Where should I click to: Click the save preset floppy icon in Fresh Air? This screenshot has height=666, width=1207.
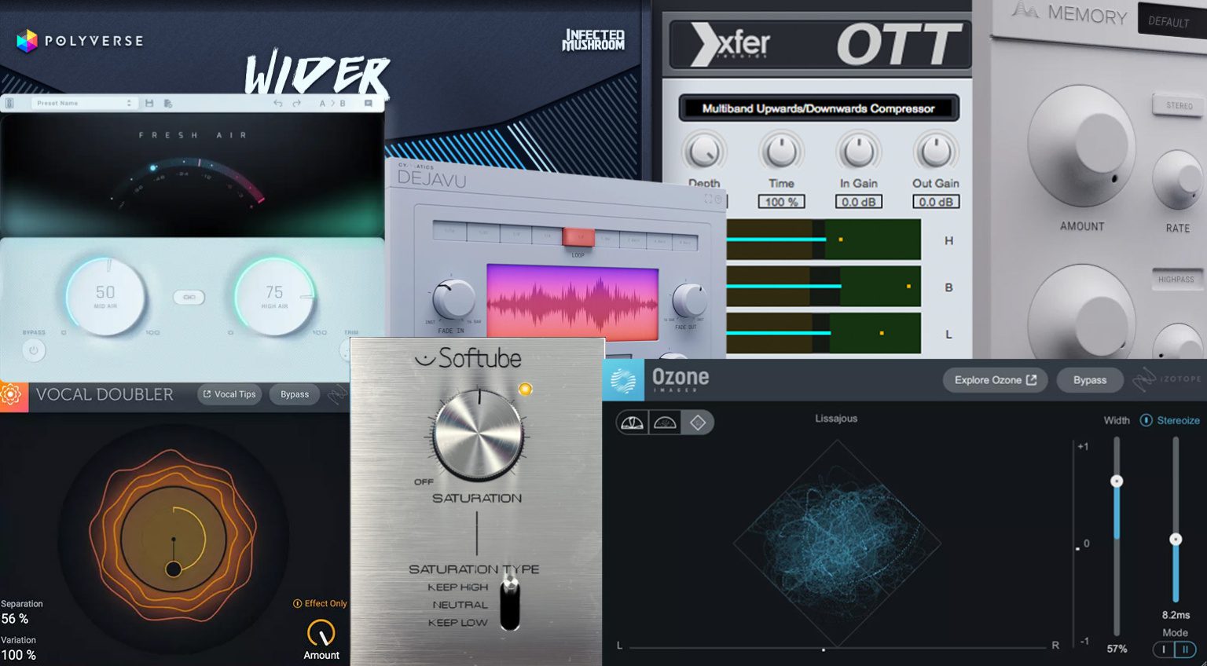(151, 102)
